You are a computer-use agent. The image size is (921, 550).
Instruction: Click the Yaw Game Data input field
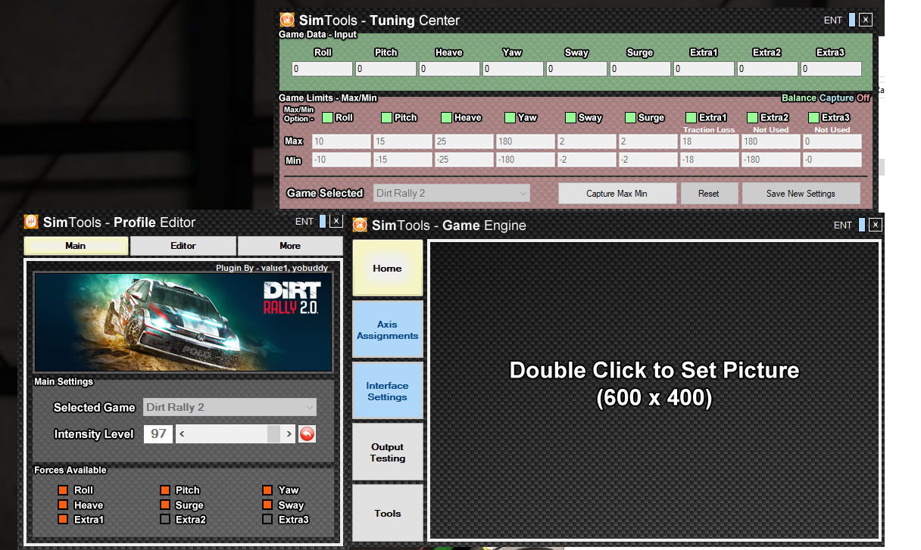pyautogui.click(x=513, y=69)
